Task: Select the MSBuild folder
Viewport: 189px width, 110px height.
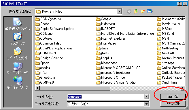Action: pyautogui.click(x=165, y=34)
